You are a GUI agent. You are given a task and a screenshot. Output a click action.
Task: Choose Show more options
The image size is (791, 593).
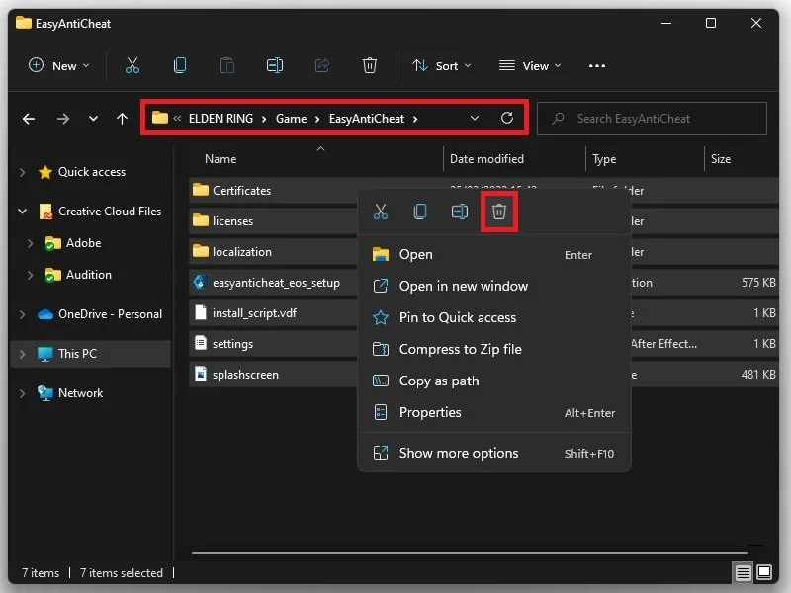point(493,453)
